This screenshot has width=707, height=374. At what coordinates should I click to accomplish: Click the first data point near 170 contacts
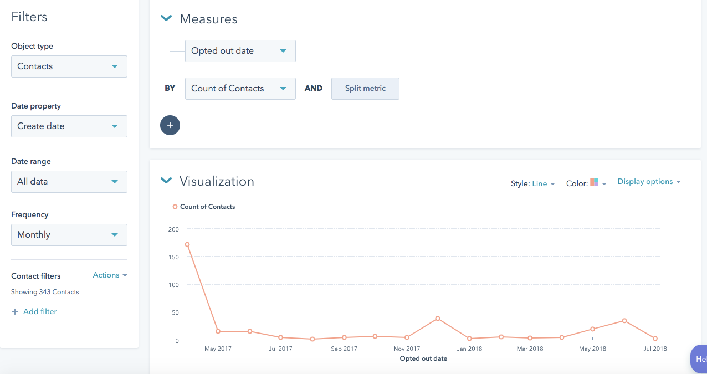187,244
